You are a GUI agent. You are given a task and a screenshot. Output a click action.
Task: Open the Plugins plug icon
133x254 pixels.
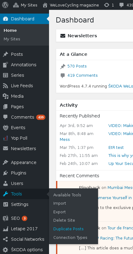tap(6, 173)
